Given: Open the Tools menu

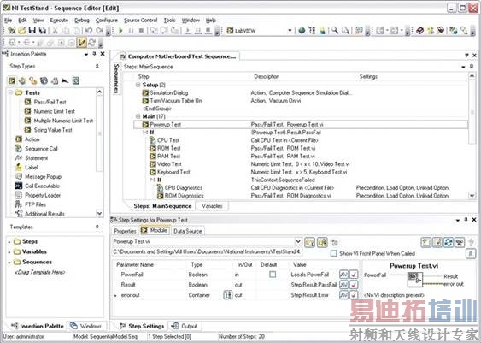Looking at the screenshot, I should 169,21.
